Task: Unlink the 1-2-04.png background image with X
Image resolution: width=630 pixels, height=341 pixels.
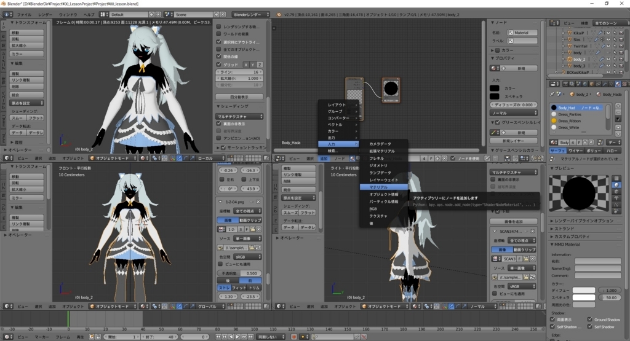Action: point(258,202)
